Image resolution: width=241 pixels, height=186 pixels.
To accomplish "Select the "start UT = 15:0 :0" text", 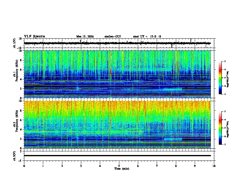I will click(147, 36).
